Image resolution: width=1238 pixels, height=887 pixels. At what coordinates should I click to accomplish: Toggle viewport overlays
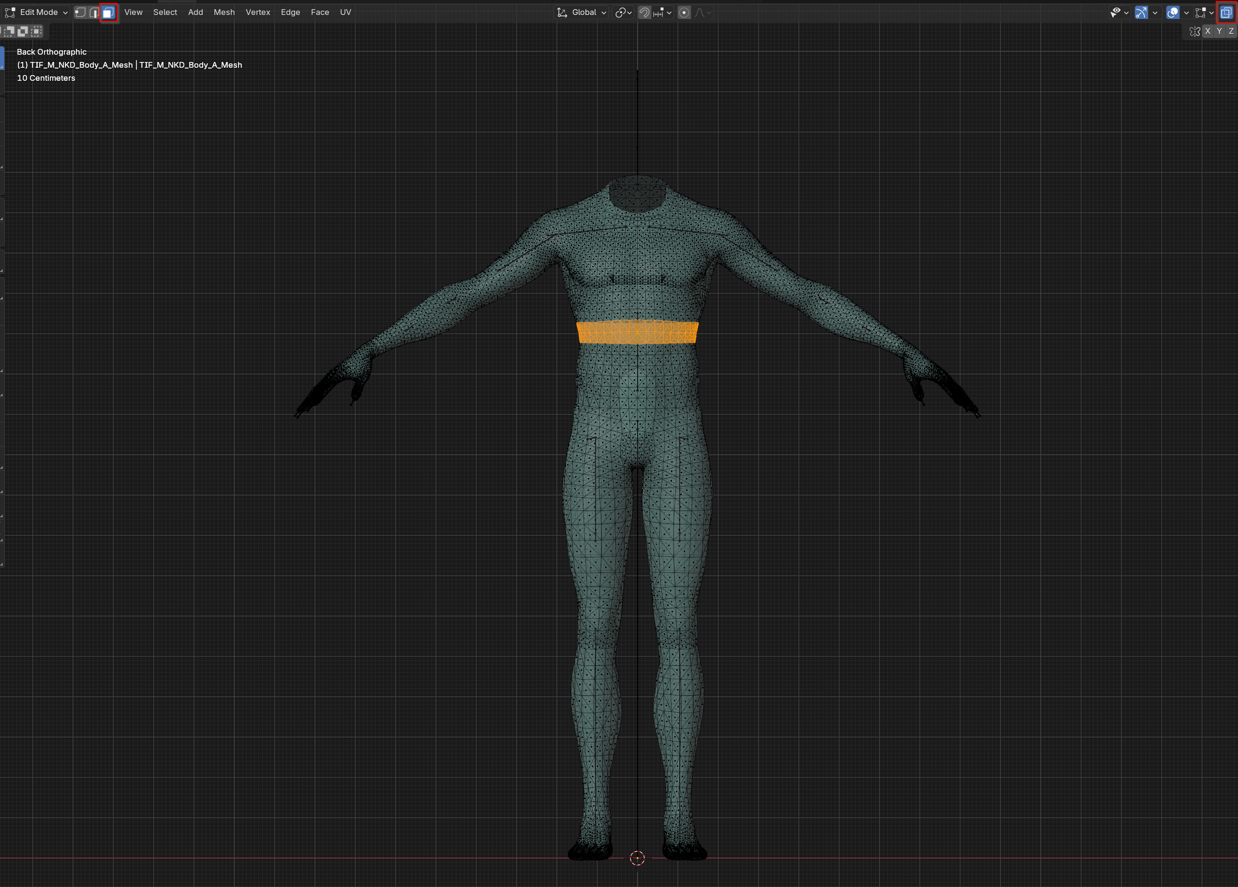click(x=1173, y=12)
